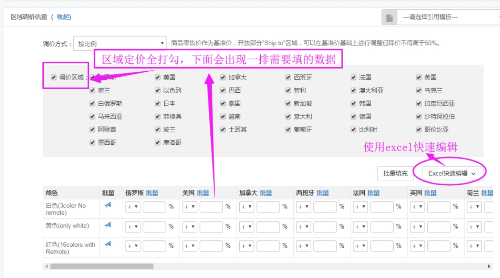Click 批量 link beside 俄罗斯 header
Viewport: 500px width, 278px height.
[152, 193]
